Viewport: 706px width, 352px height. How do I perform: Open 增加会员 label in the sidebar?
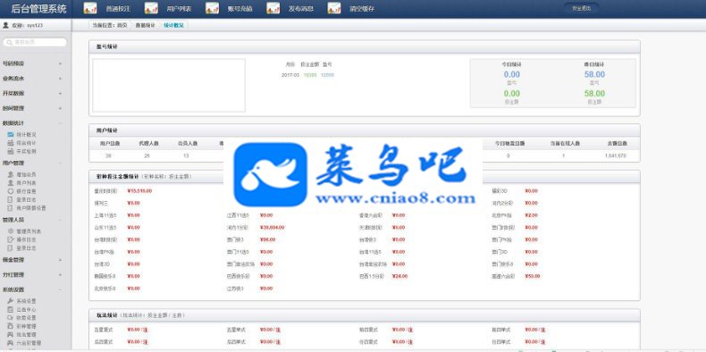26,174
